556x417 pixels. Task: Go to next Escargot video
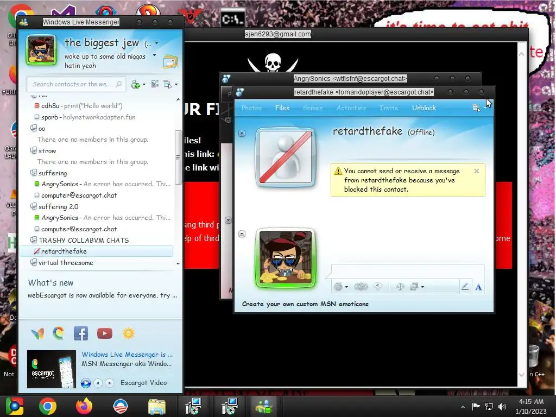[x=110, y=383]
